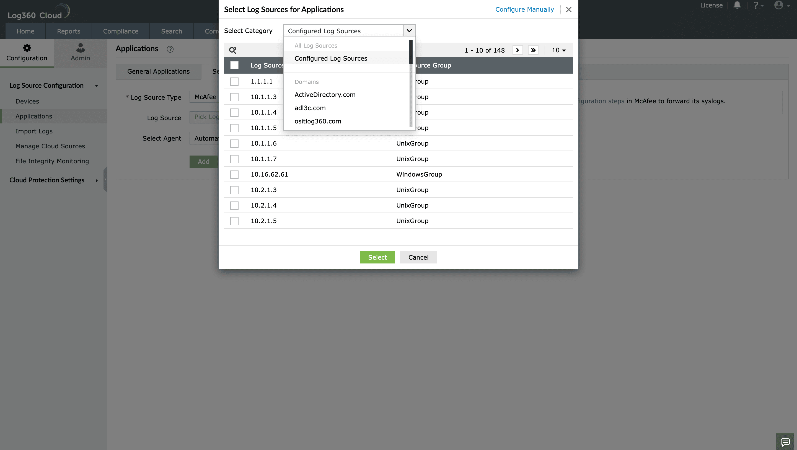
Task: Click the Applications help icon
Action: 170,49
